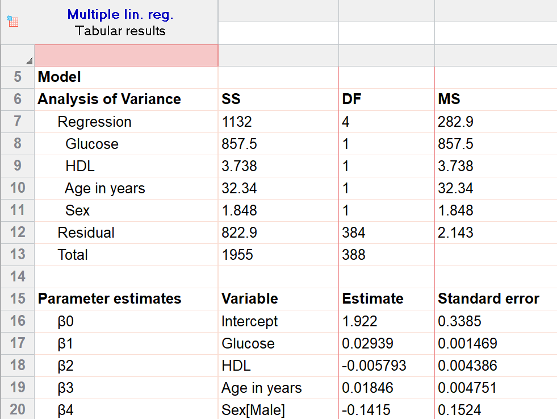Click HDL SS value 3.738
The height and width of the screenshot is (419, 557).
239,166
